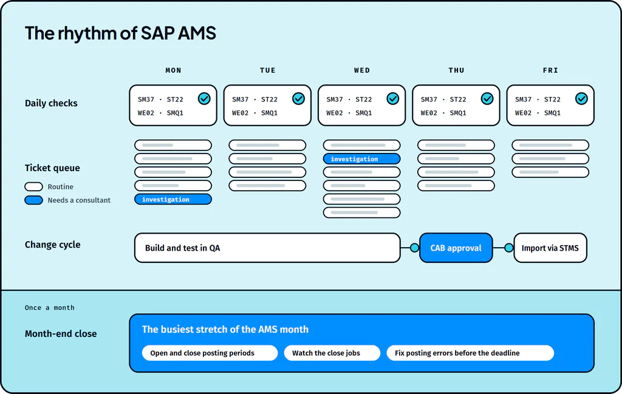The height and width of the screenshot is (394, 622).
Task: Click SM37 in the Monday card
Action: coord(146,100)
